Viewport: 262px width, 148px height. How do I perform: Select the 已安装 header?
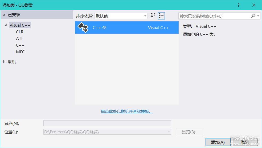[x=37, y=15]
